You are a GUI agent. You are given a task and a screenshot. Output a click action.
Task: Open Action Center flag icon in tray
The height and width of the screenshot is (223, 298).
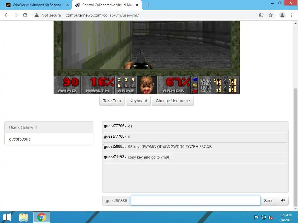click(256, 217)
